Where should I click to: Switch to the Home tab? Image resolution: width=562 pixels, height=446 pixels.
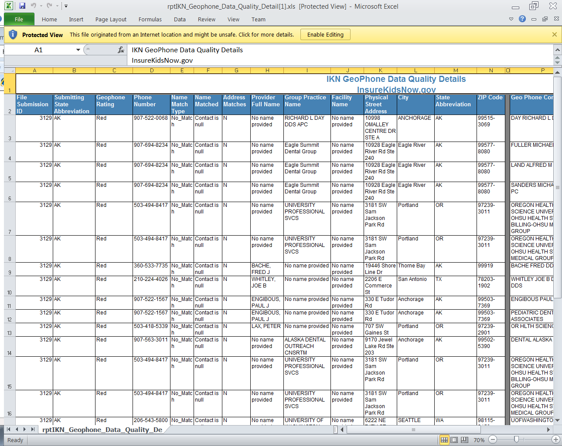[49, 19]
